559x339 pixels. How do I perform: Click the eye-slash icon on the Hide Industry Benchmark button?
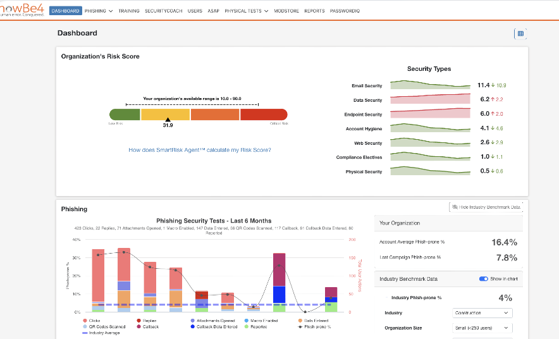point(455,207)
